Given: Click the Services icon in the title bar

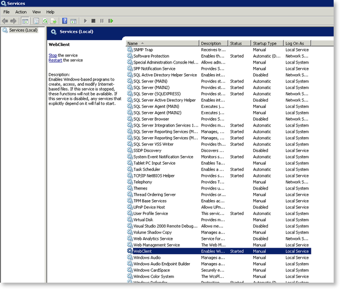Looking at the screenshot, I should [x=4, y=3].
